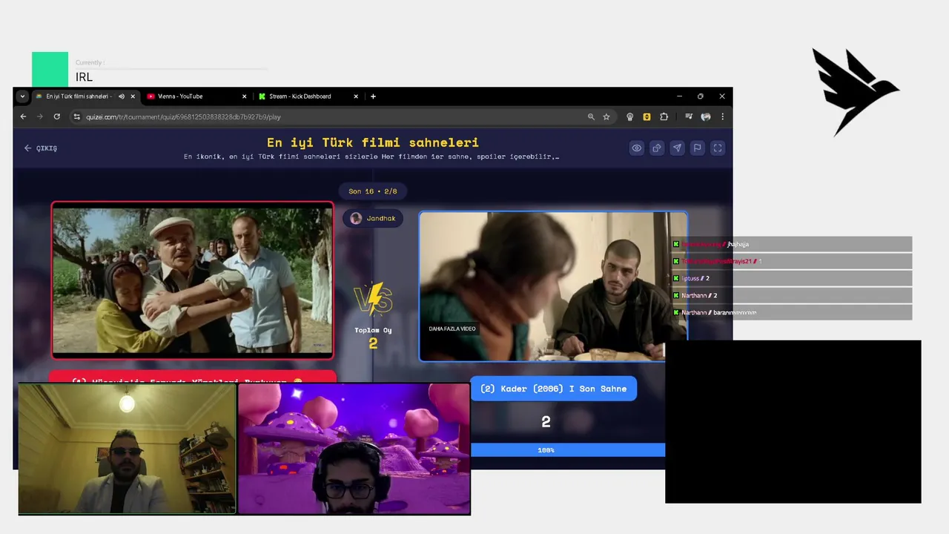This screenshot has width=949, height=534.
Task: Toggle the eye visibility icon in quiz header
Action: tap(636, 148)
